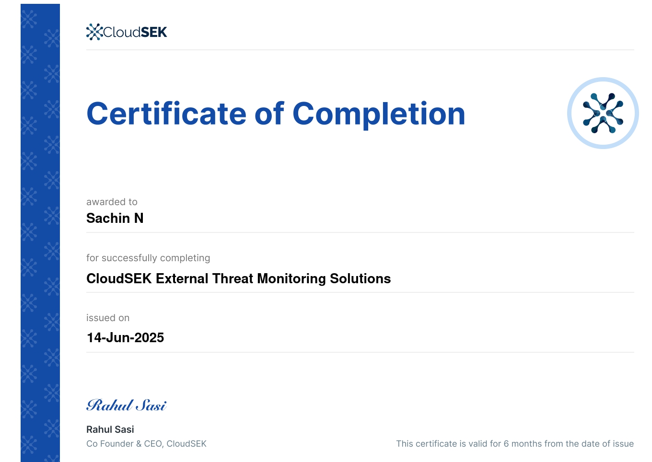Viewport: 652px width, 462px height.
Task: Click the 'for successfully completing' label
Action: pos(148,258)
